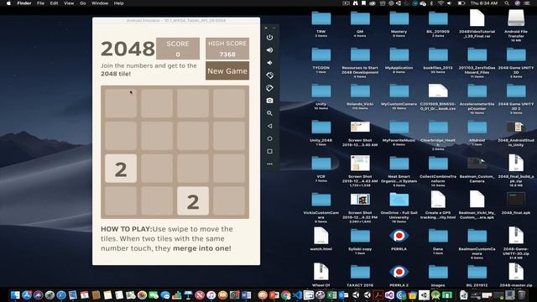This screenshot has width=537, height=302.
Task: Open the Apple menu
Action: click(x=9, y=3)
